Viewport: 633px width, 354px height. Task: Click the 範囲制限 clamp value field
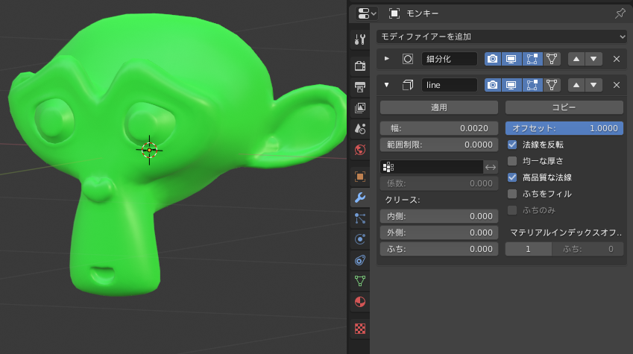pos(439,145)
